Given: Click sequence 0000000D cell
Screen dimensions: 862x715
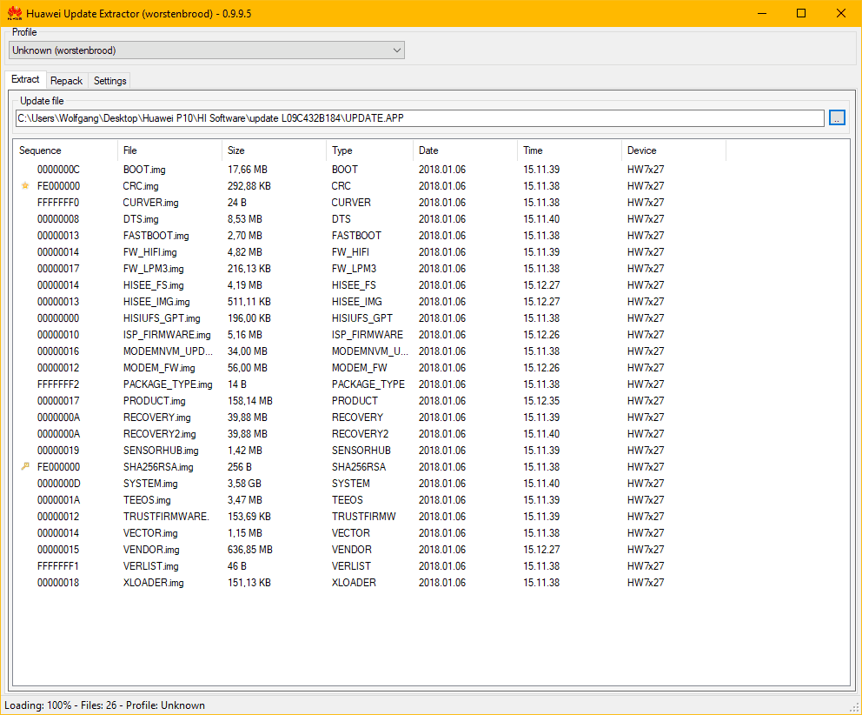Looking at the screenshot, I should coord(59,484).
